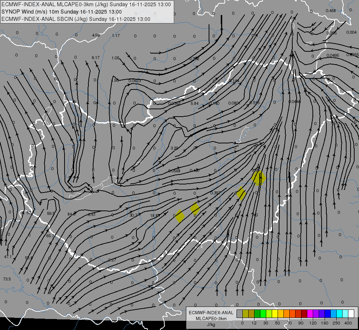
Task: Click the legend scale value 120
Action: [x=313, y=323]
